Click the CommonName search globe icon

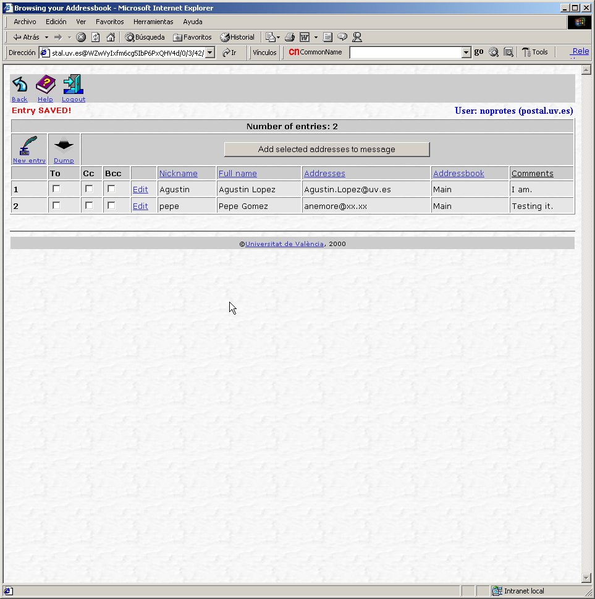(494, 53)
